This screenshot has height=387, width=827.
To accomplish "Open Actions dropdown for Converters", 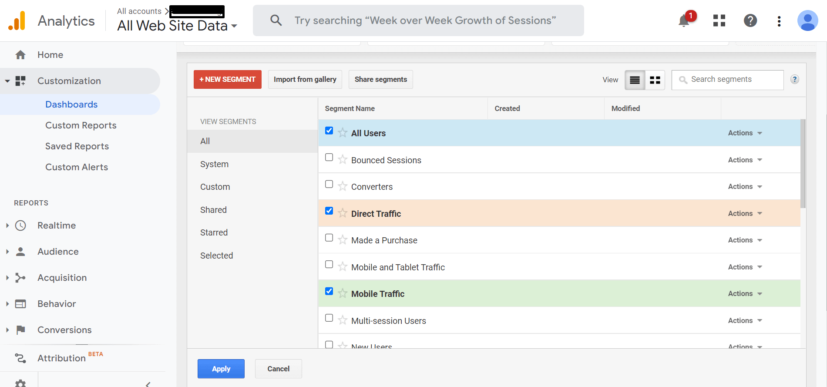I will tap(745, 186).
